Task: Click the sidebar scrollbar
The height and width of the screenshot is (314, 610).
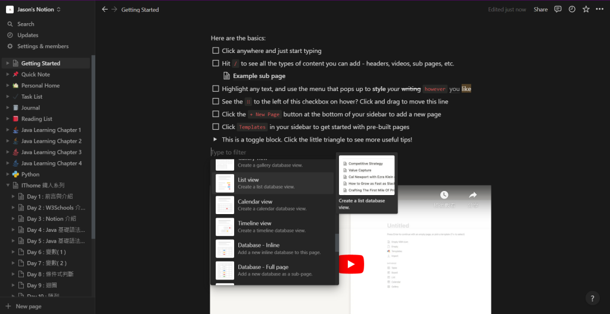Action: click(93, 147)
